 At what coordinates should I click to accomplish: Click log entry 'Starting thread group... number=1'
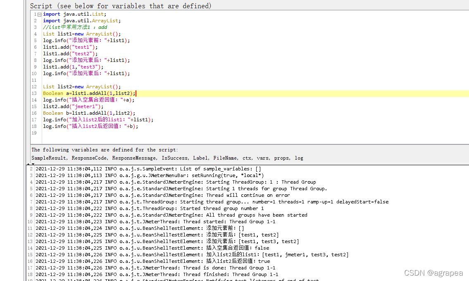click(212, 201)
